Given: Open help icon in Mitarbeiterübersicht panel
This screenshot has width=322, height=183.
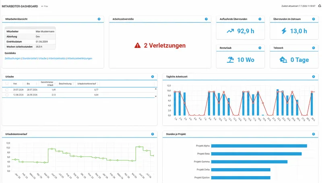Looking at the screenshot, I should pyautogui.click(x=99, y=19).
